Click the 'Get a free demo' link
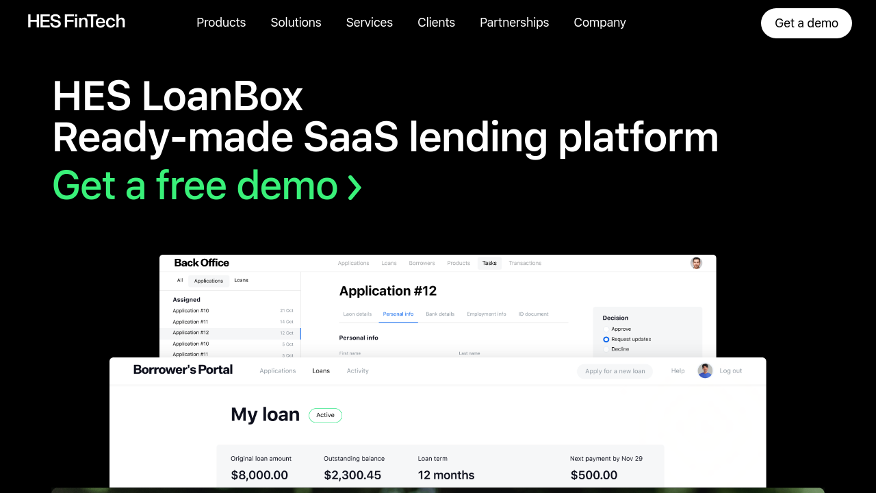Screen dimensions: 876x493 (x=195, y=186)
